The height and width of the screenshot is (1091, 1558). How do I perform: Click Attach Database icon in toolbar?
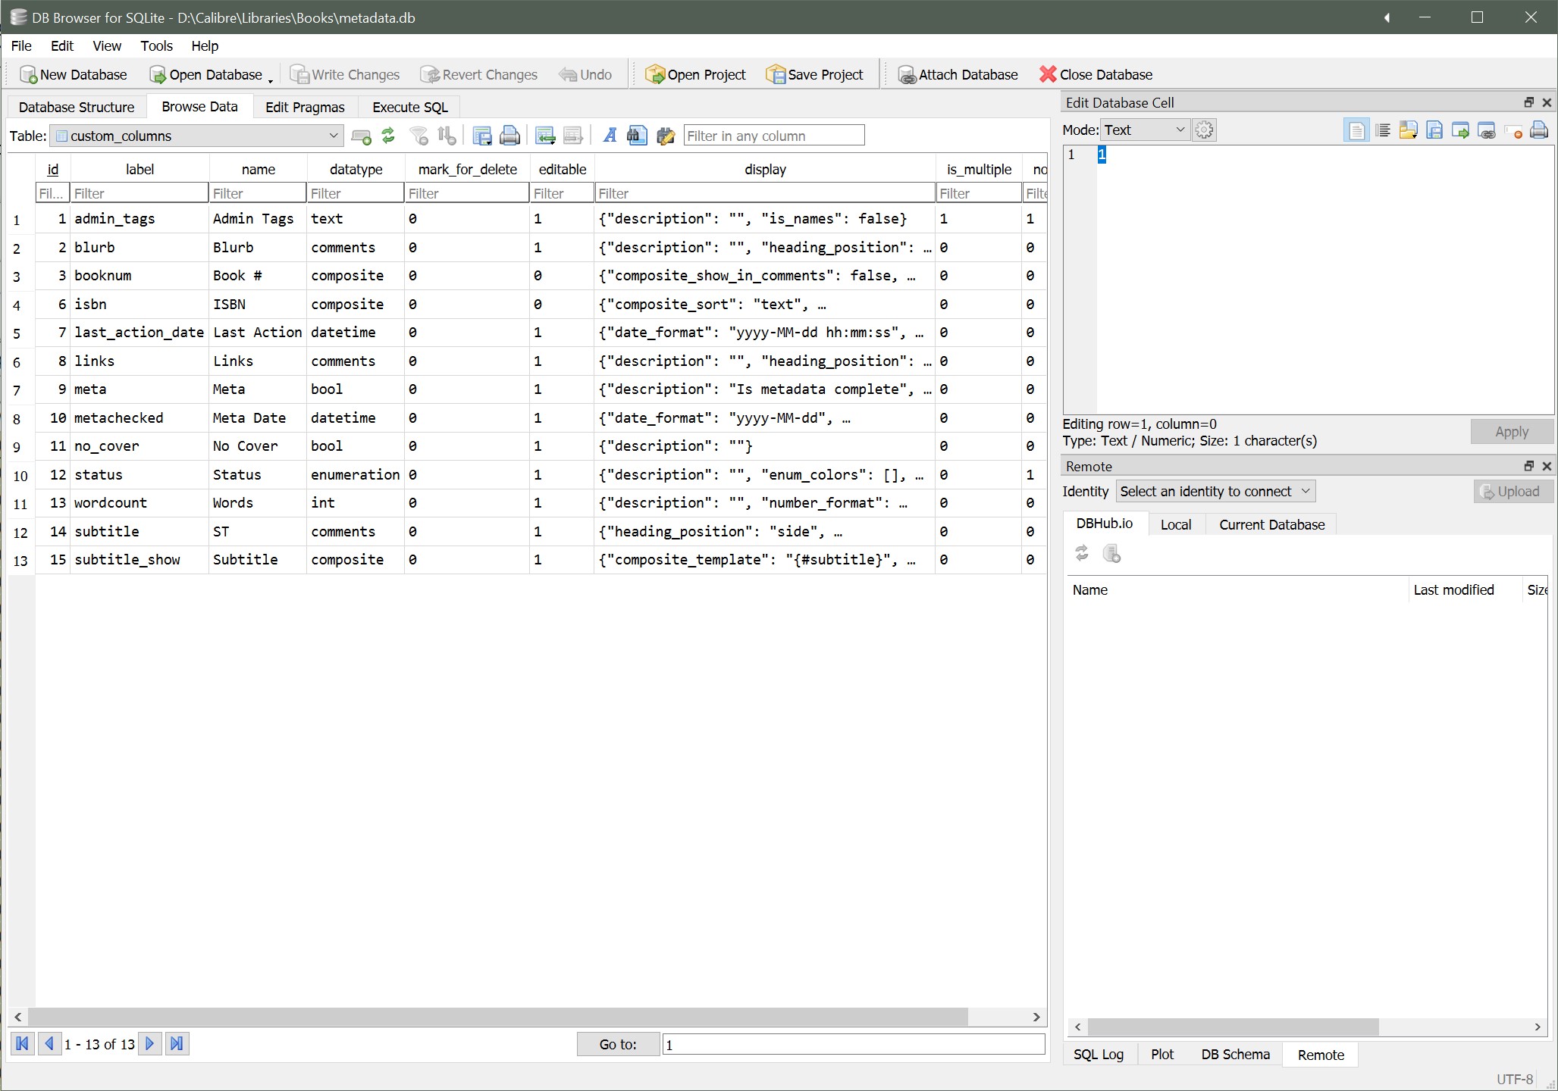pyautogui.click(x=907, y=75)
